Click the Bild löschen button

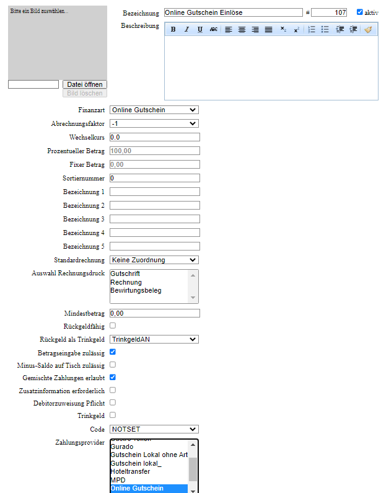[85, 93]
